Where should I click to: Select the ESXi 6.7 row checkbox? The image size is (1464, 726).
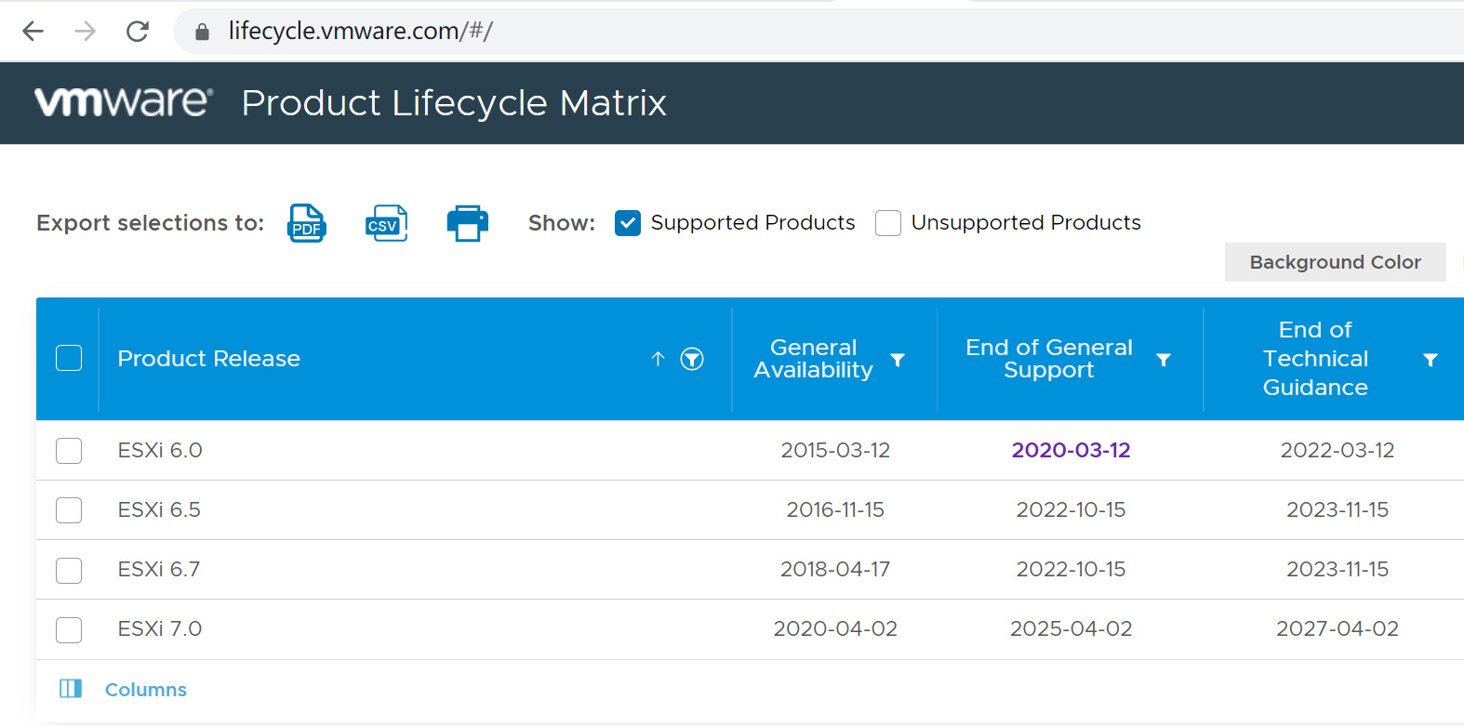point(69,570)
